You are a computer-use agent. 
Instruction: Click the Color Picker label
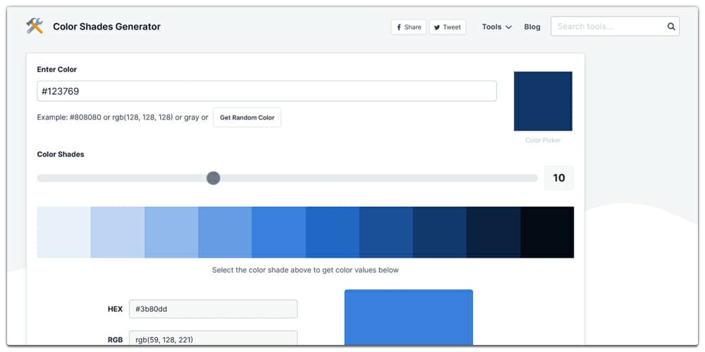[543, 141]
